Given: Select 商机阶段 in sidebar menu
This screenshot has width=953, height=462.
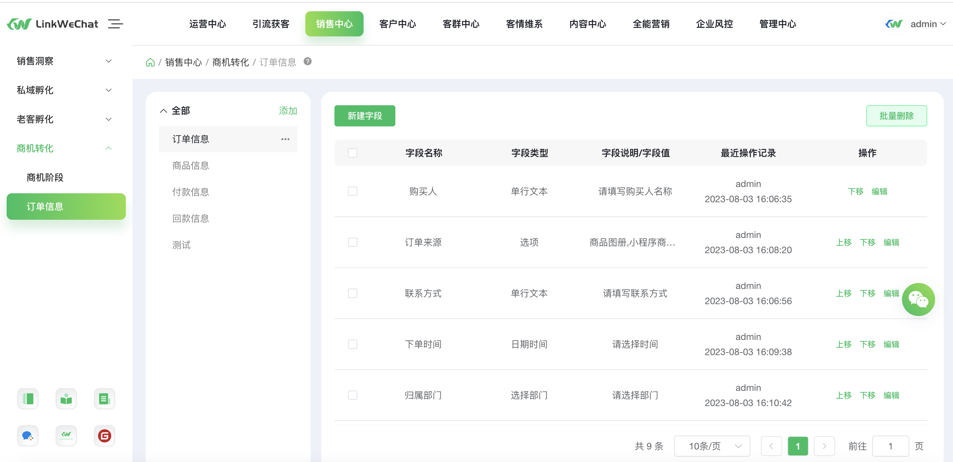Looking at the screenshot, I should [x=45, y=177].
